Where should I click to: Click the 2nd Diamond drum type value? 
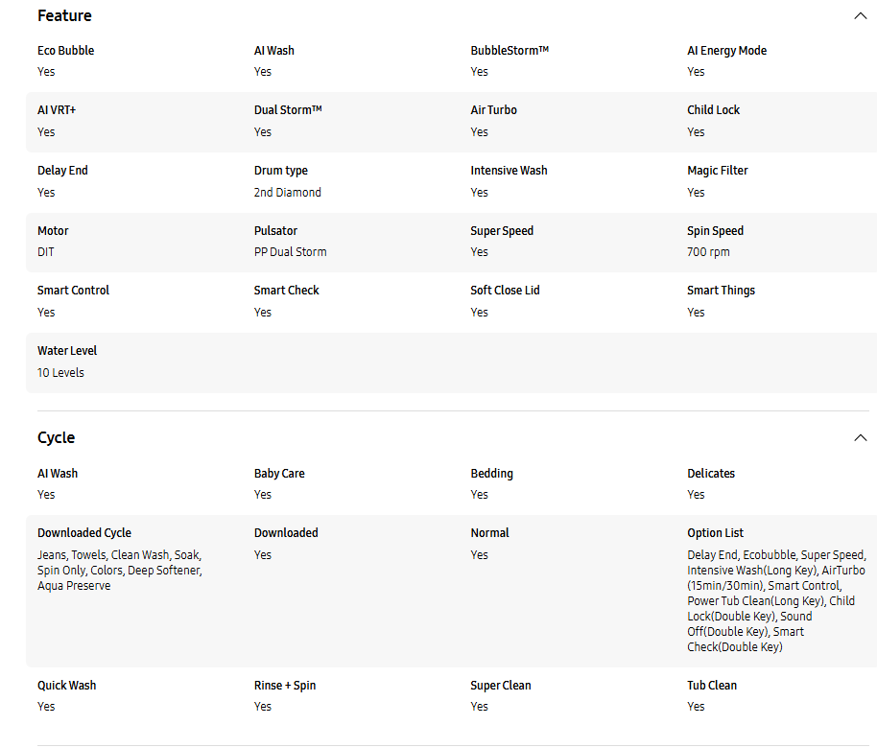coord(288,193)
